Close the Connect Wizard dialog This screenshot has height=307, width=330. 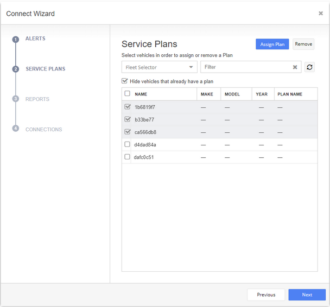321,14
